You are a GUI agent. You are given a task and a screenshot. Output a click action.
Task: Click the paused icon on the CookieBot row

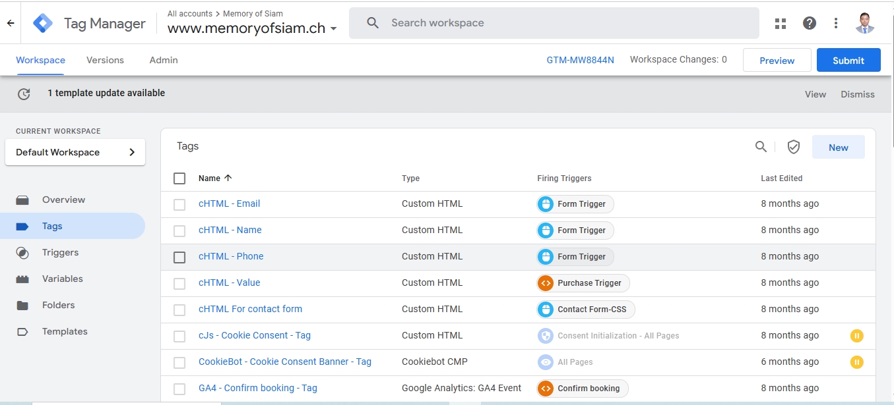click(856, 362)
